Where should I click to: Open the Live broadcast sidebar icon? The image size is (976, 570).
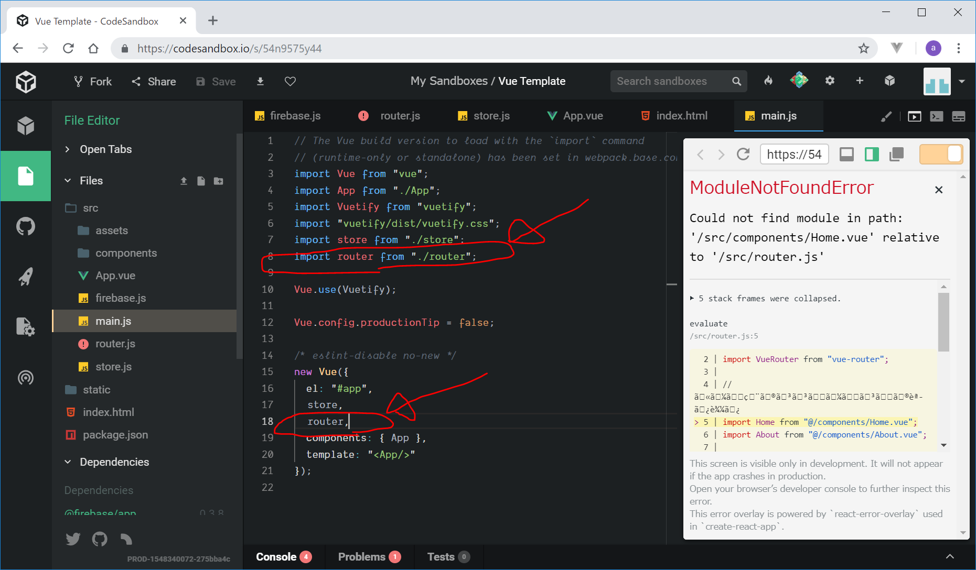(25, 377)
